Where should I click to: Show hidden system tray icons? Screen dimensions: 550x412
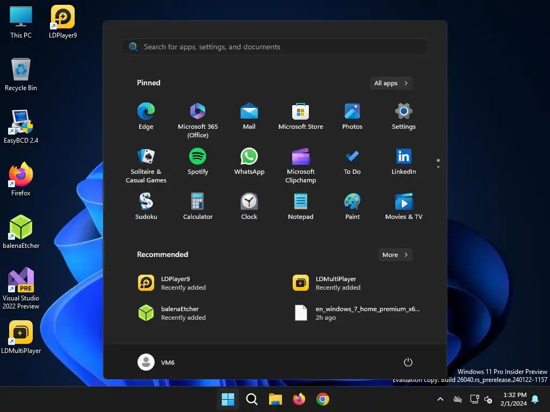tap(440, 399)
